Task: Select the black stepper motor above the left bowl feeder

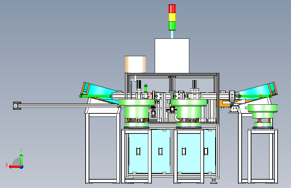Action: [139, 85]
